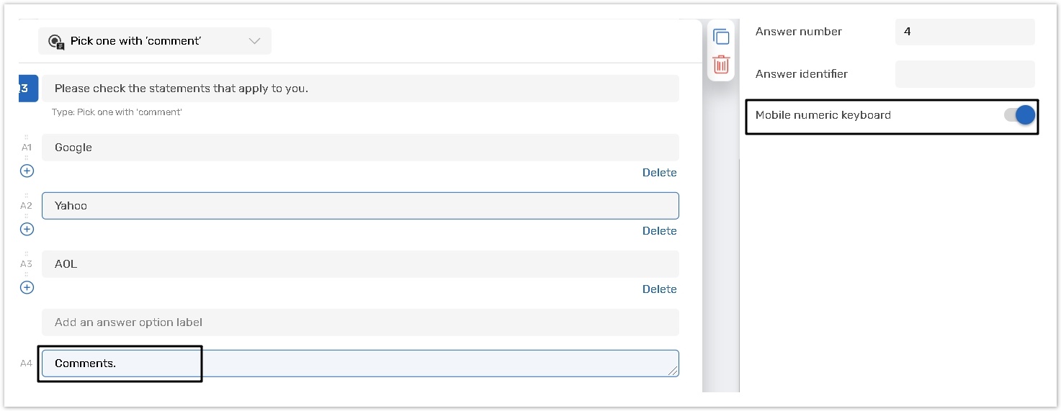Screen dimensions: 1061x411
Task: Click the question type icon beside 'Pick one'
Action: tap(56, 42)
